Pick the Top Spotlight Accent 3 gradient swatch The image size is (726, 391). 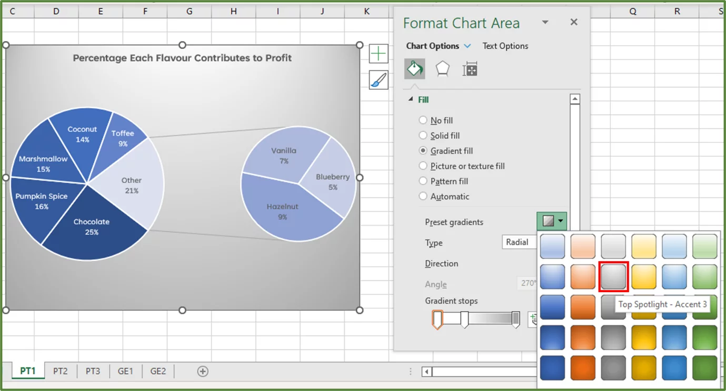(613, 275)
